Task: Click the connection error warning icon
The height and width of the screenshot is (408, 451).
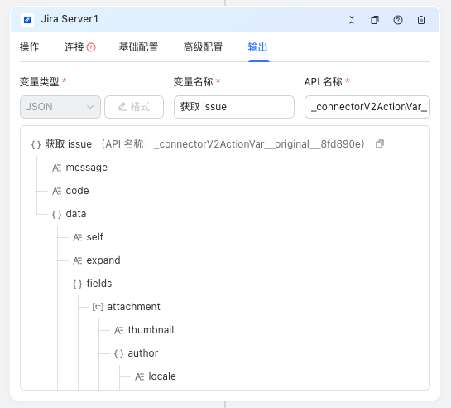Action: tap(91, 47)
